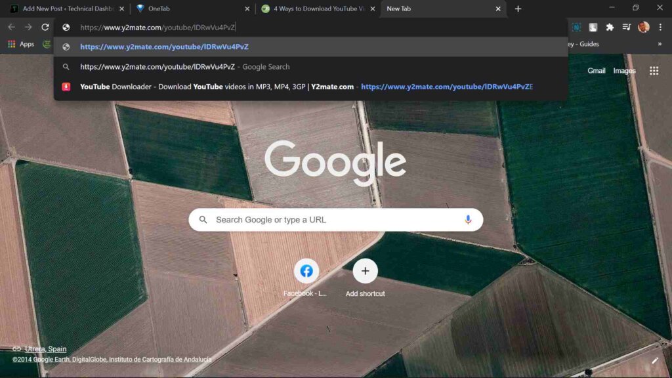Go back using the browser back arrow
Image resolution: width=672 pixels, height=378 pixels.
tap(12, 28)
